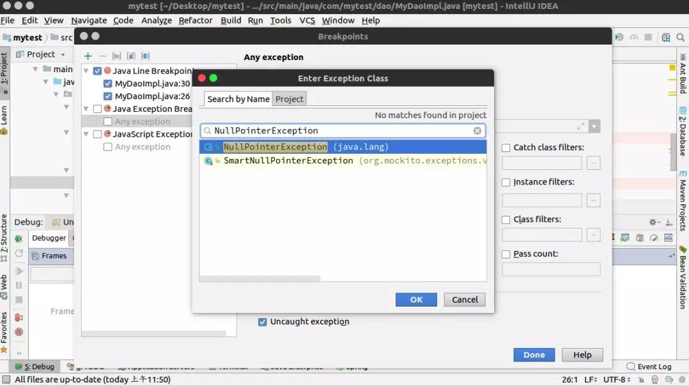
Task: Switch to the Project tab in dialog
Action: (289, 99)
